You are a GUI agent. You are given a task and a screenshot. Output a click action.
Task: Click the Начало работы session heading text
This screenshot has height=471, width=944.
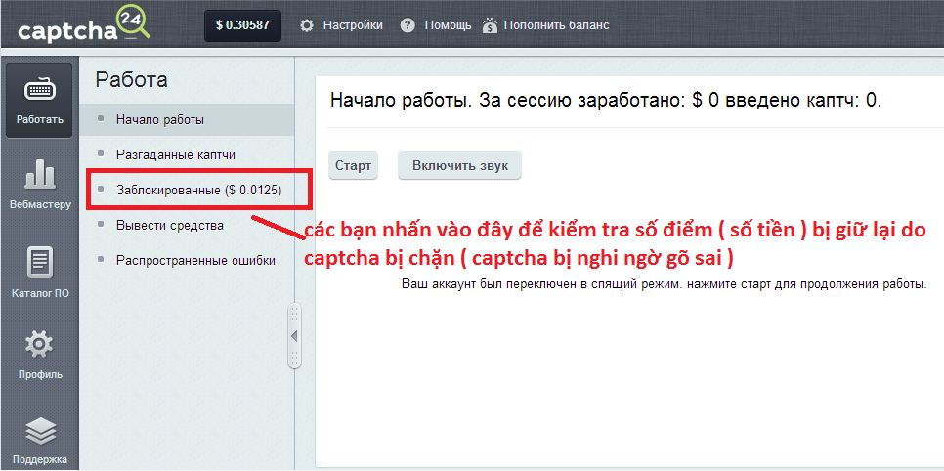(606, 100)
